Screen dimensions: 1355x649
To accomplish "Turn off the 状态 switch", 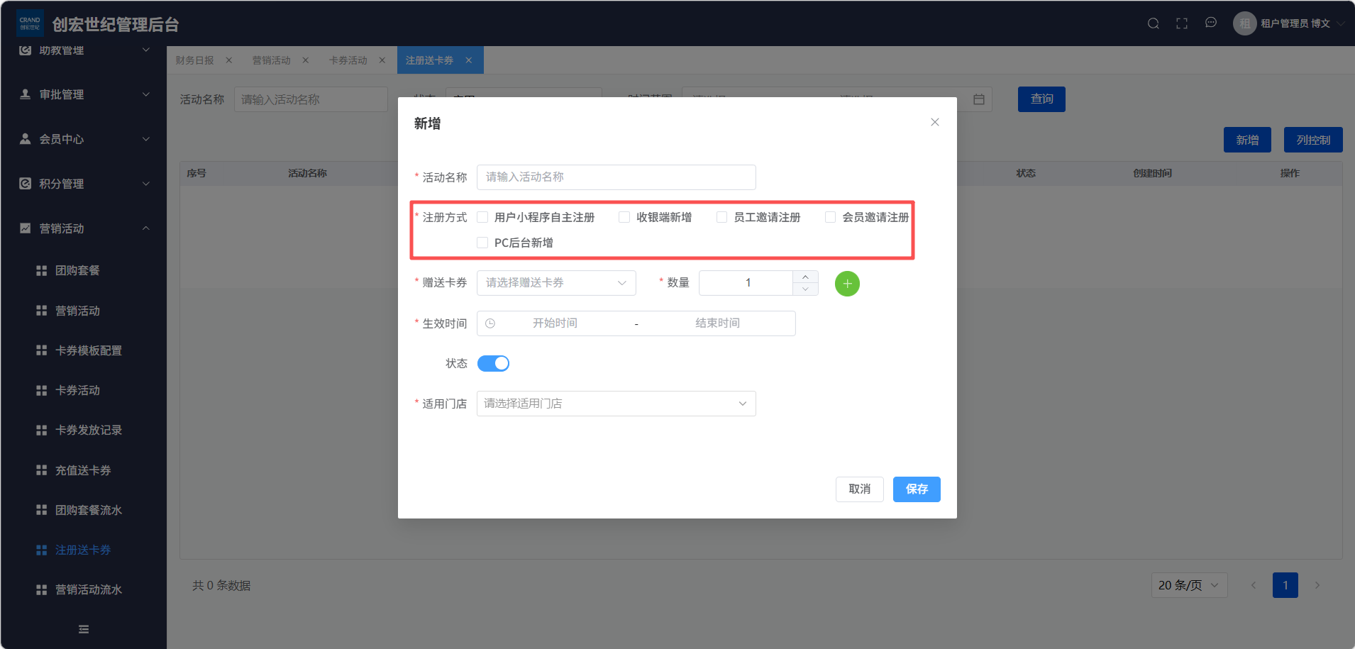I will [x=493, y=362].
